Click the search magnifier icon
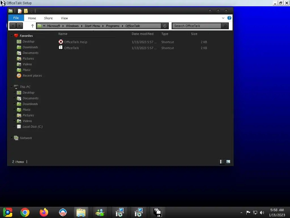This screenshot has height=218, width=290. click(225, 26)
